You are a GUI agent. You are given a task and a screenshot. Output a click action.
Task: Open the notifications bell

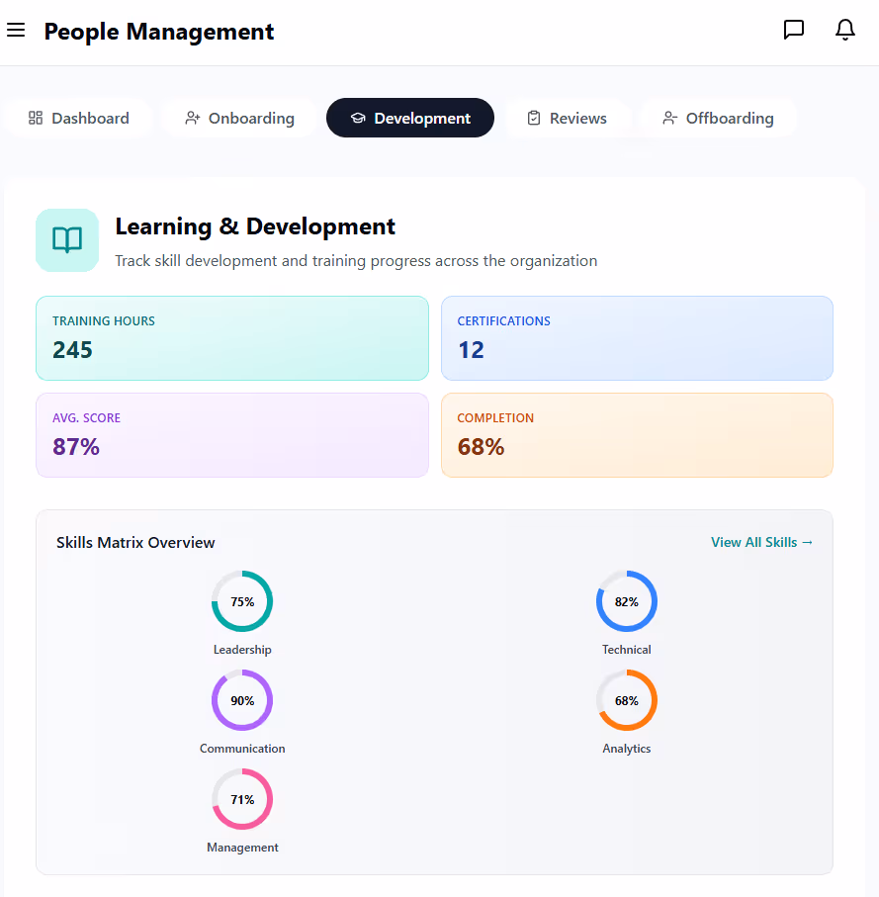click(x=845, y=30)
